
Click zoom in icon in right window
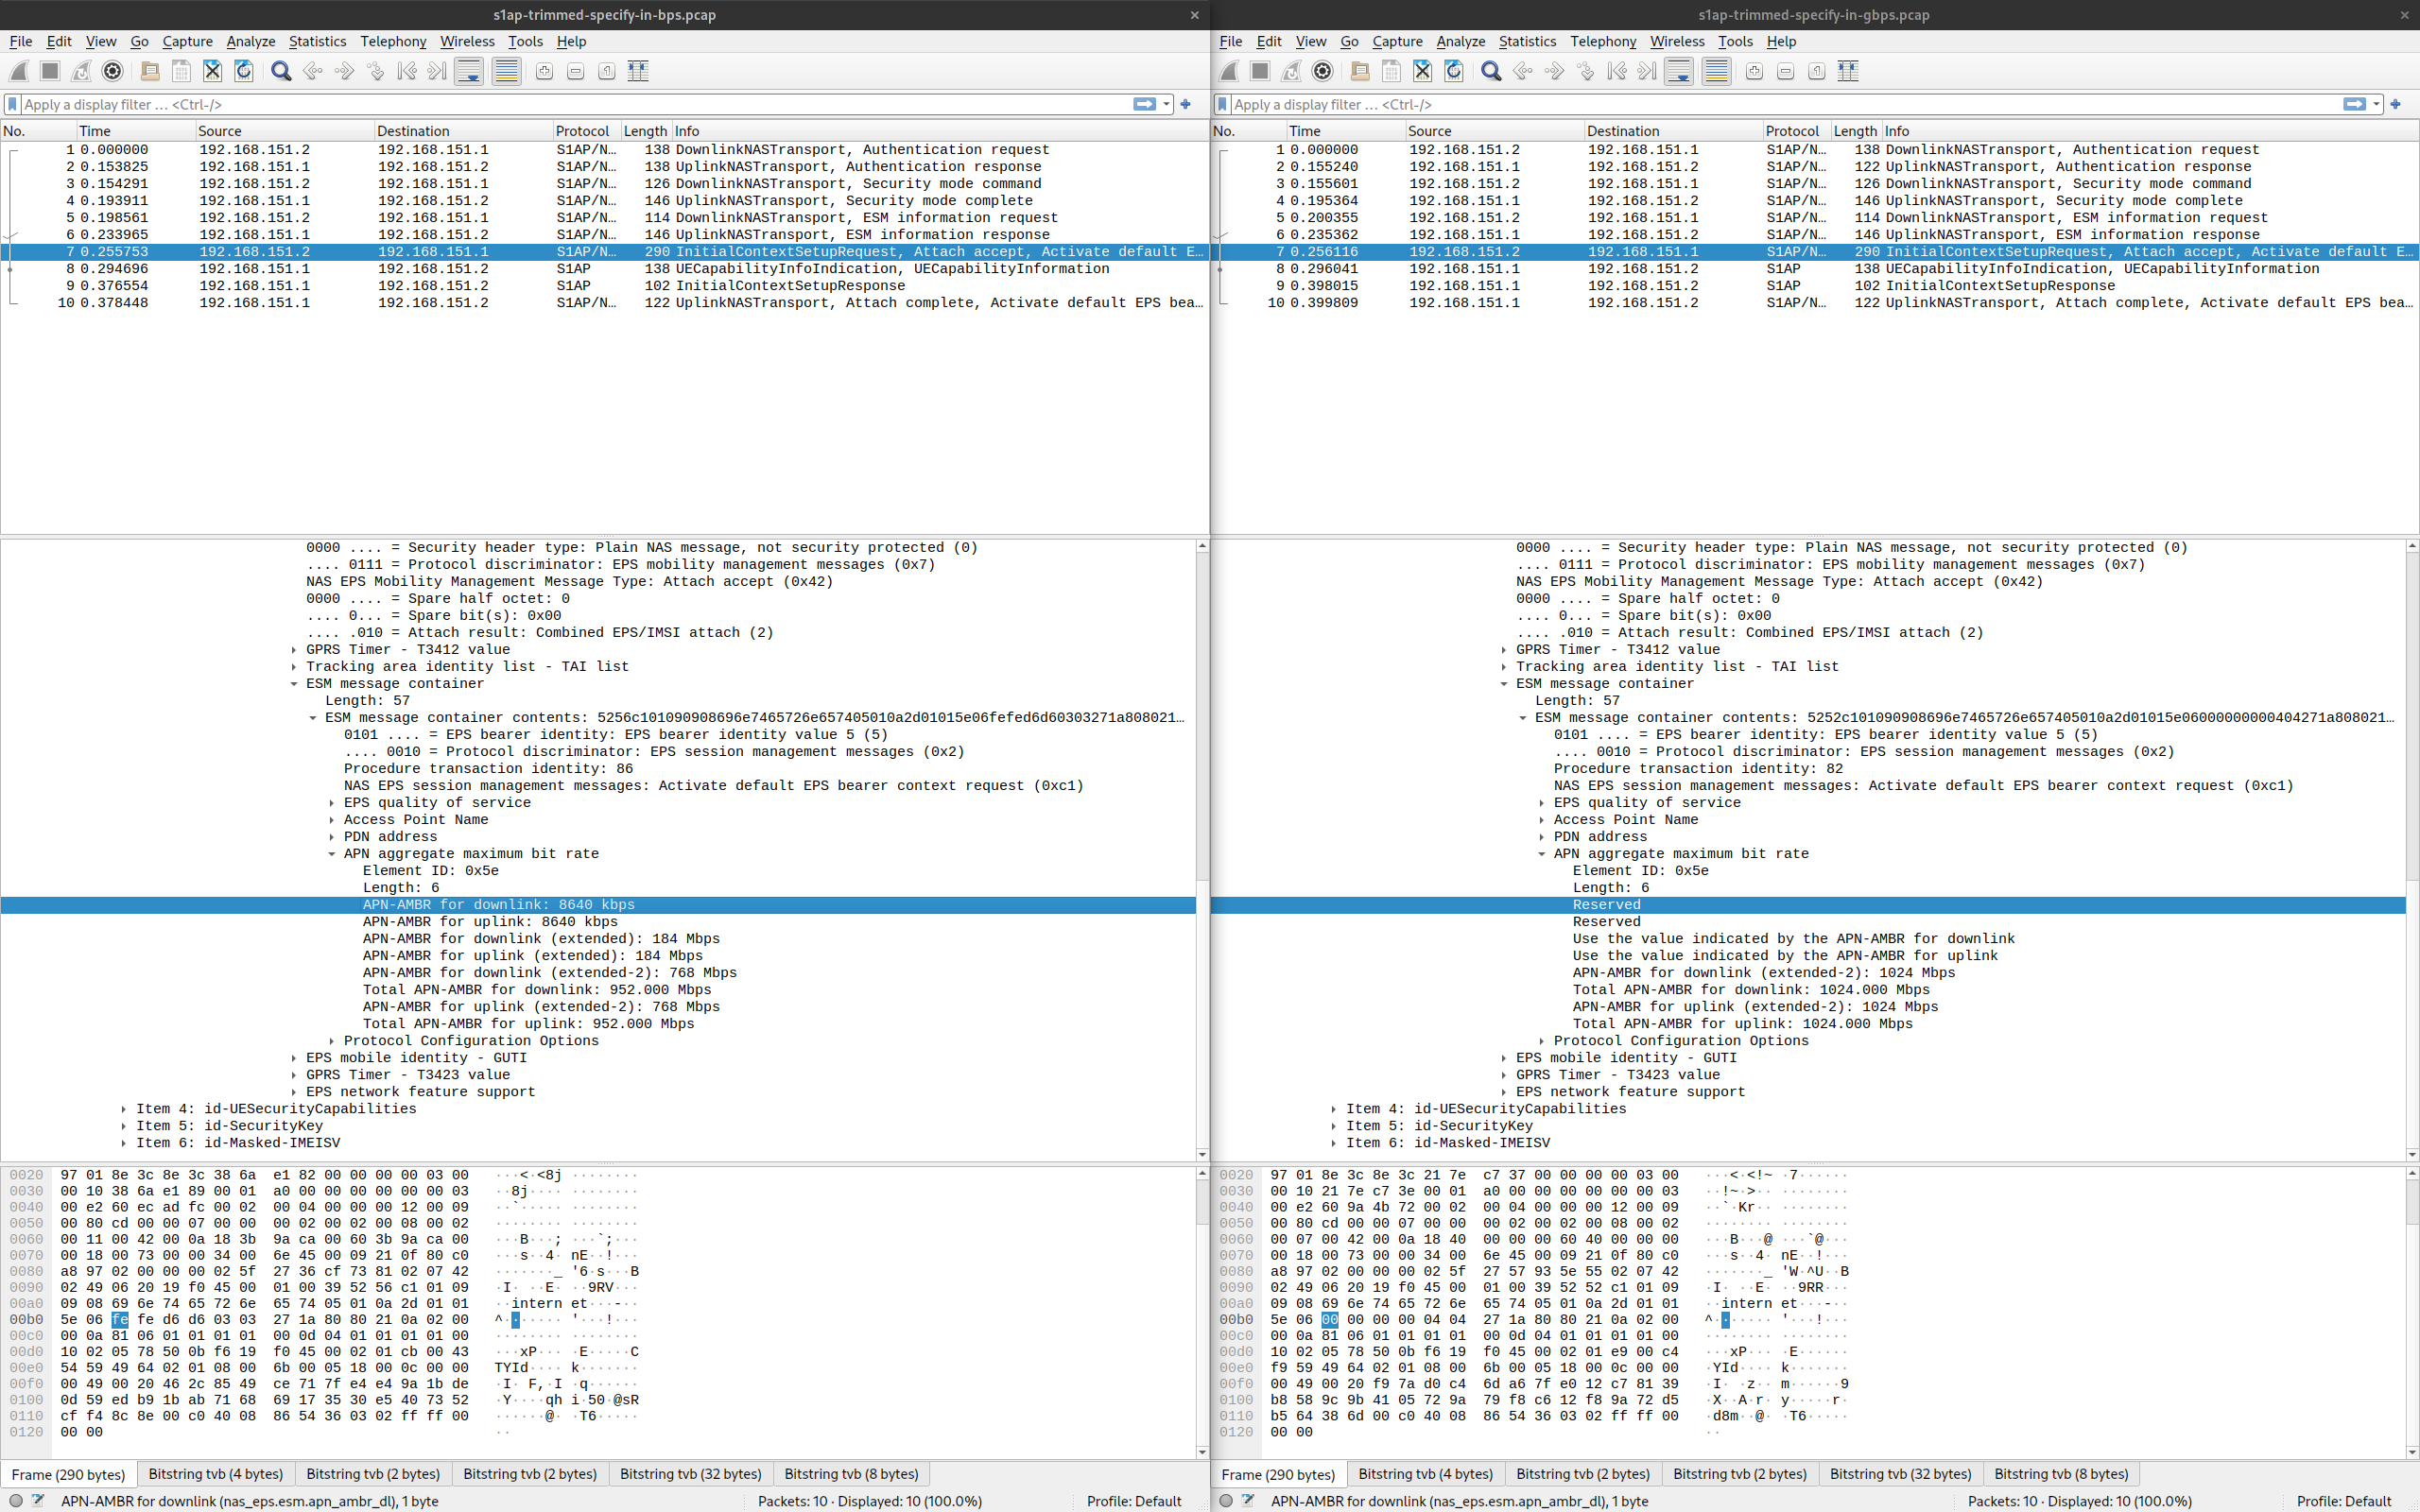1754,71
